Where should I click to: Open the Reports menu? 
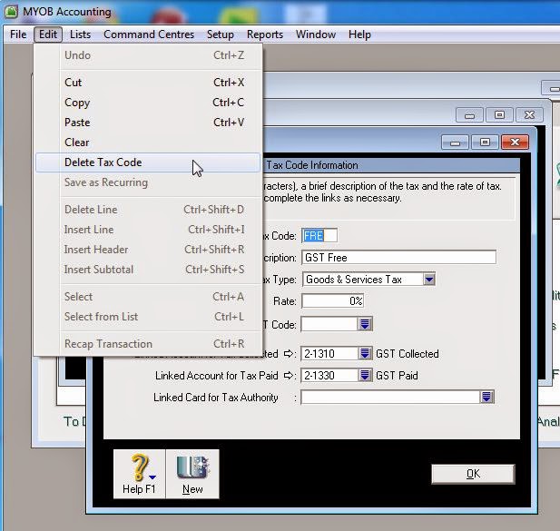[265, 34]
